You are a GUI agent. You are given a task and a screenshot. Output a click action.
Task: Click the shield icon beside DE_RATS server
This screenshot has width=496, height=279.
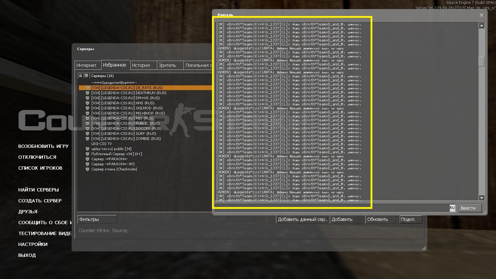tap(87, 88)
